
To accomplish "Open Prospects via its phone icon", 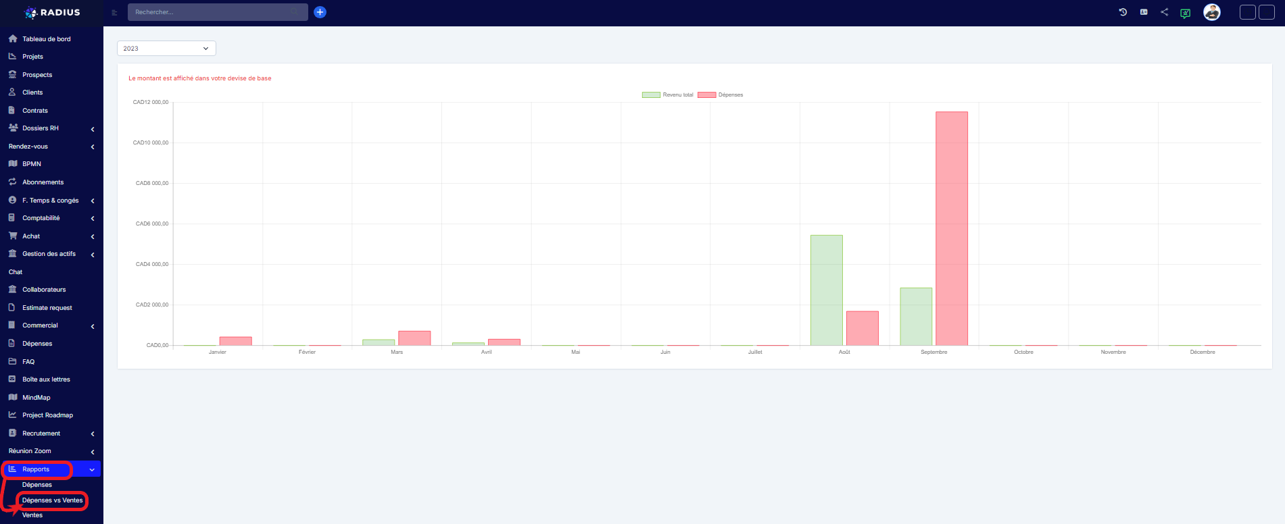I will pos(12,74).
